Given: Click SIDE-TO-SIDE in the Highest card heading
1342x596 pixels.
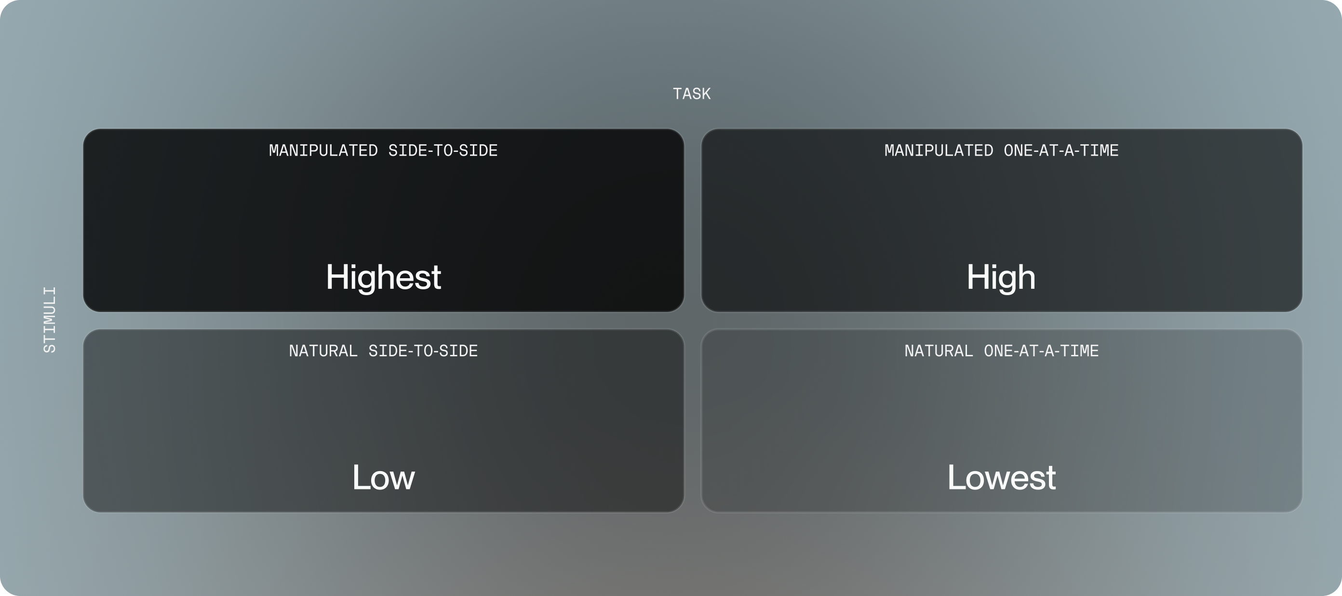Looking at the screenshot, I should click(x=443, y=150).
